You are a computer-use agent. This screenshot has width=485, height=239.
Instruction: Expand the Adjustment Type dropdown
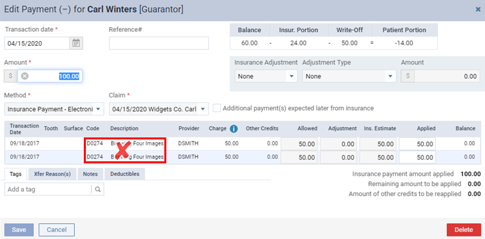(349, 76)
